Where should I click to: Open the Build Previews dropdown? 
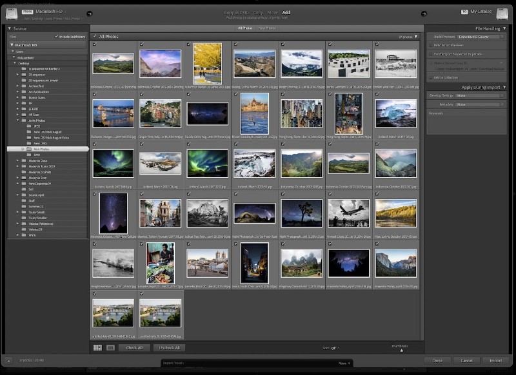point(477,37)
